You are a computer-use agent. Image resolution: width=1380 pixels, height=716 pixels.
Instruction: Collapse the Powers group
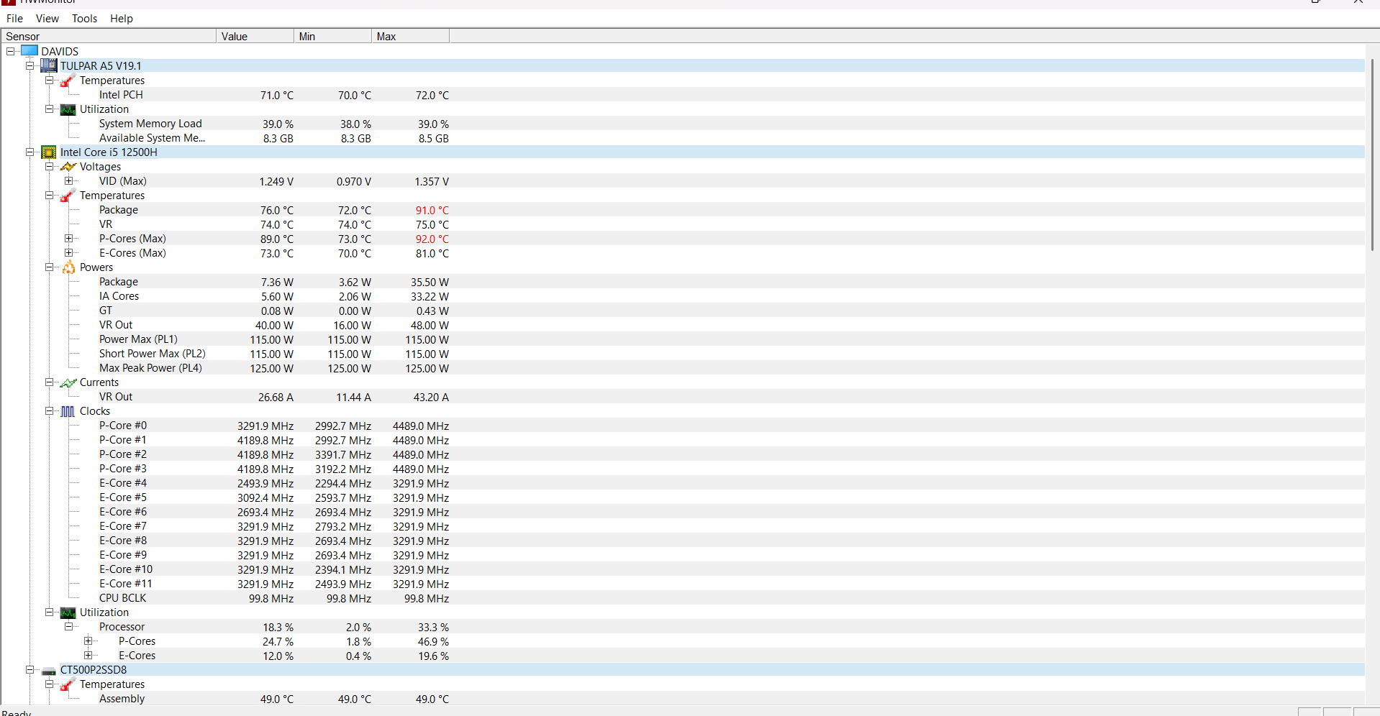point(49,267)
